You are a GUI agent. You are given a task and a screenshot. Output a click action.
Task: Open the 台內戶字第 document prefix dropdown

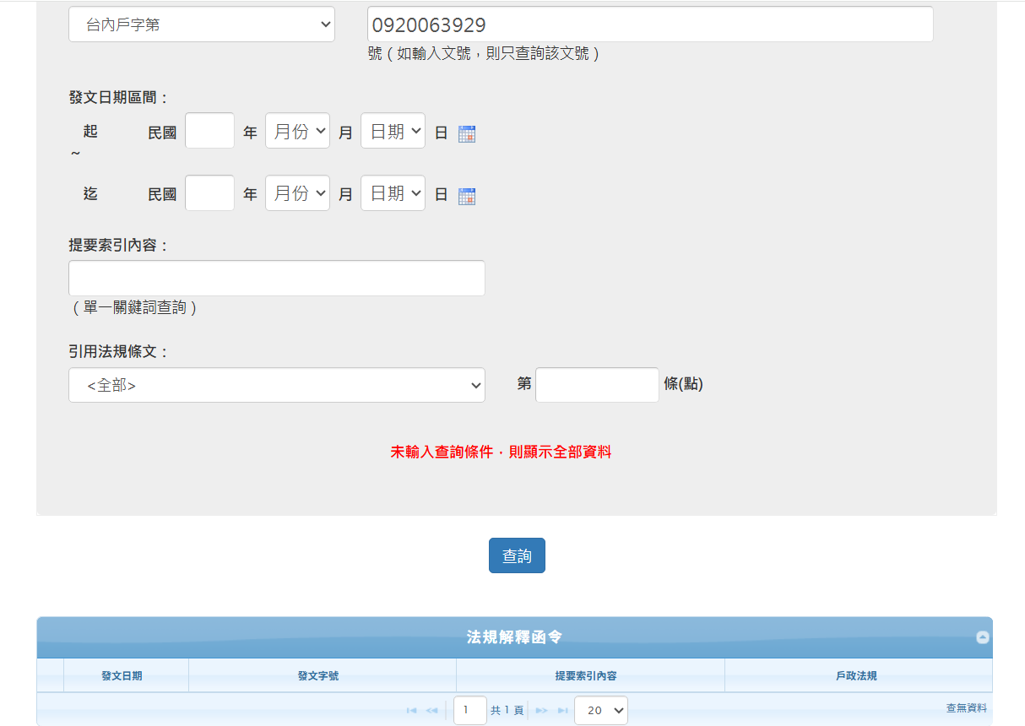click(x=202, y=24)
